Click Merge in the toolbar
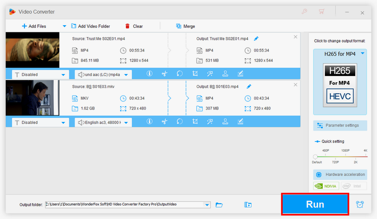Screen dimensions: 377x219 point(185,26)
